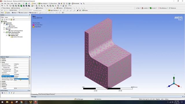Open the Units menu

(x=12, y=3)
